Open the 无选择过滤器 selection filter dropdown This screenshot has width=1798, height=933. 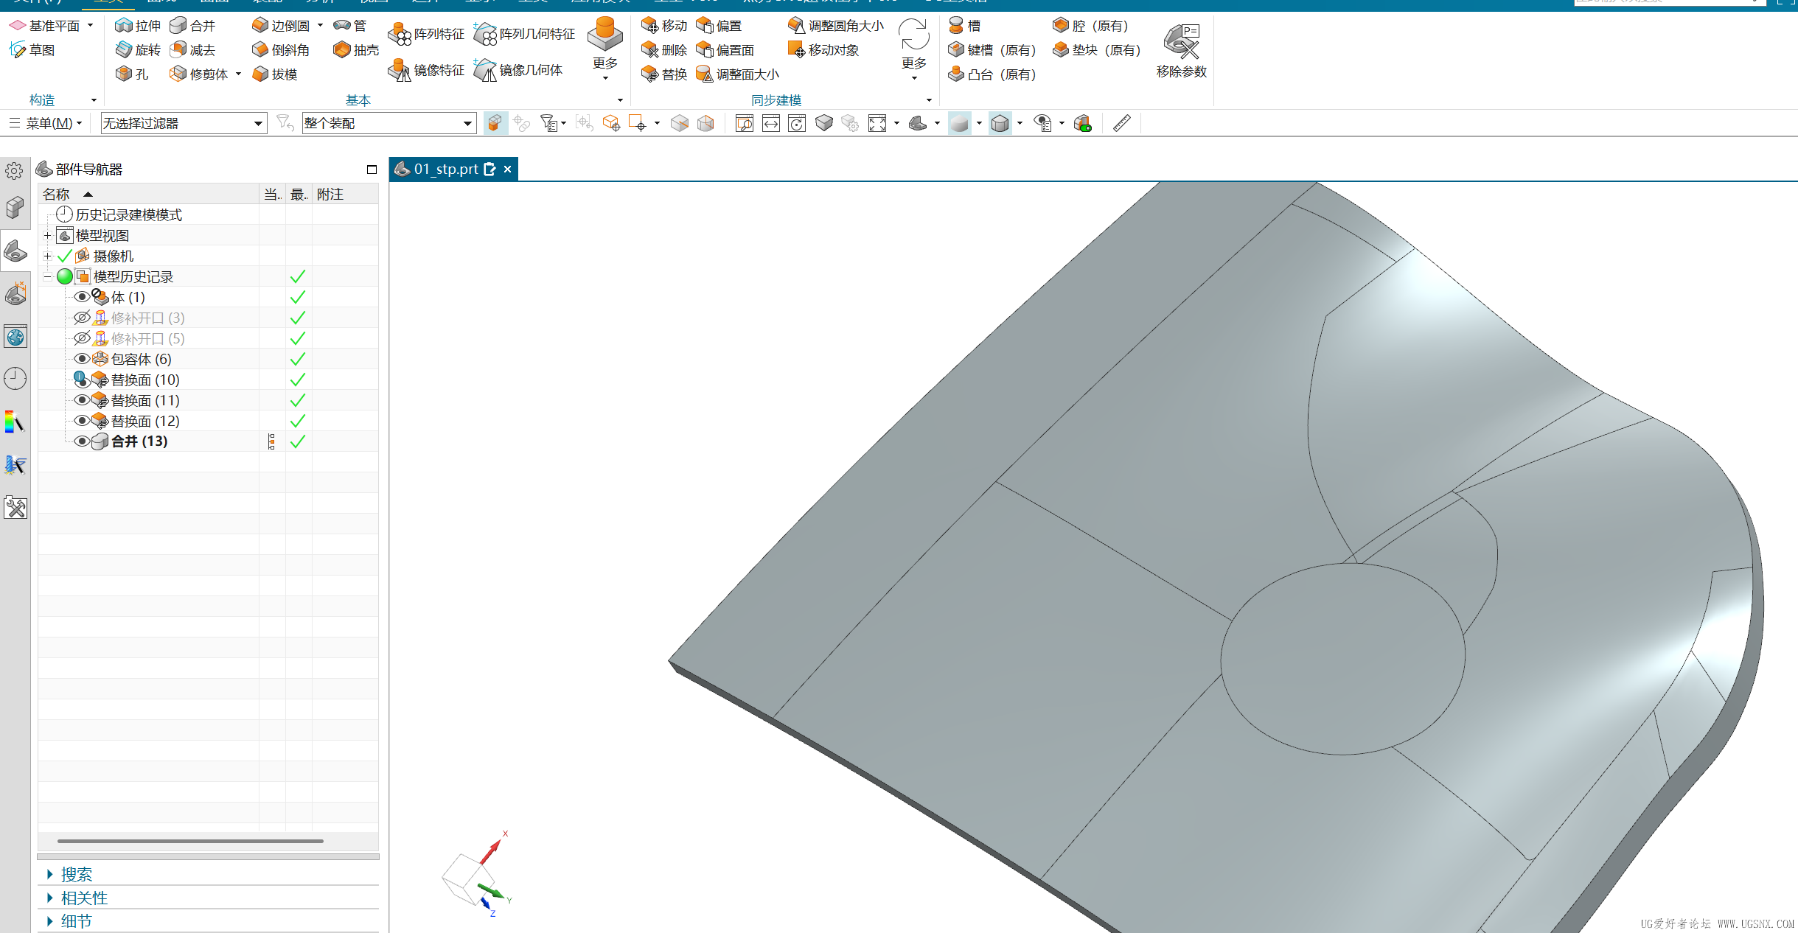[257, 122]
